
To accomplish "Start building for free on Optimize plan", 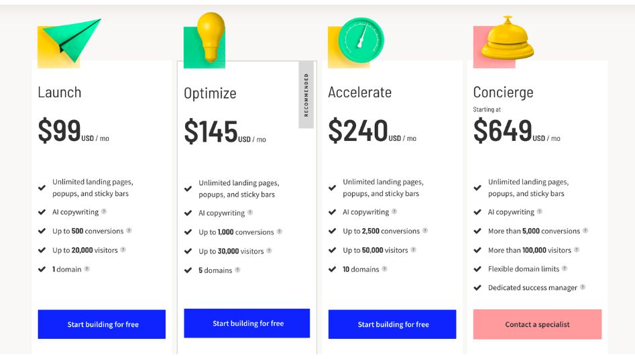I will (x=247, y=323).
